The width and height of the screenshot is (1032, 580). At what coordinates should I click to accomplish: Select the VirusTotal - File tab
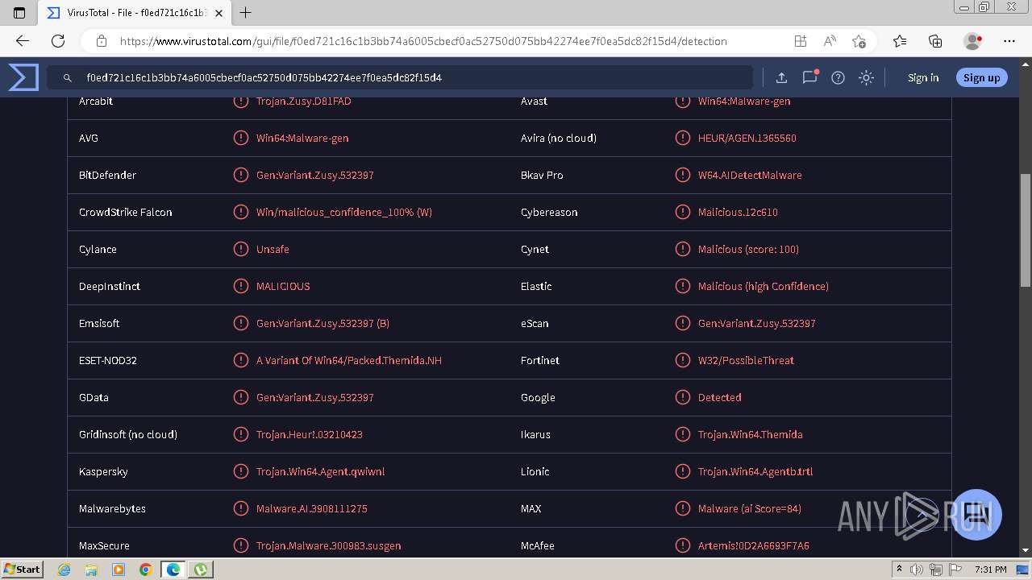coord(135,13)
